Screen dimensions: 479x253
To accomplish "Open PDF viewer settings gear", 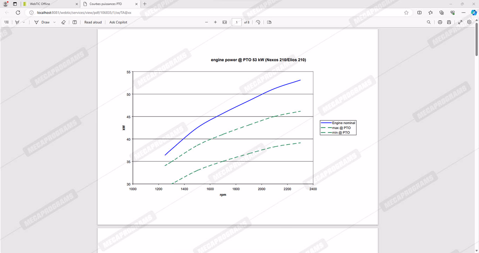I will click(x=469, y=22).
